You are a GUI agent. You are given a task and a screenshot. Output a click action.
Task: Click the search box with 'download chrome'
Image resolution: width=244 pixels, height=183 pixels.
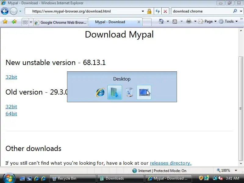202,11
